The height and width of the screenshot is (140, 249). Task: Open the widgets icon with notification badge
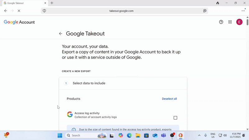[x=6, y=135]
